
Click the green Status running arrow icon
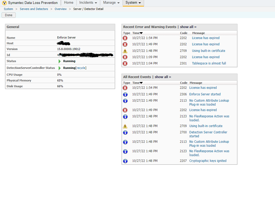click(x=60, y=61)
